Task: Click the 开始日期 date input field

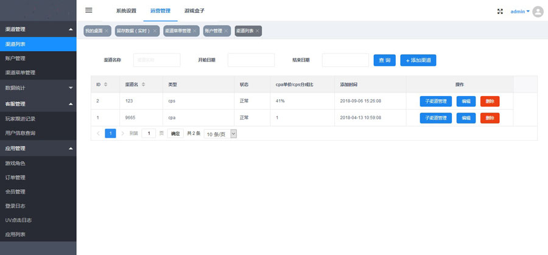Action: (x=251, y=60)
